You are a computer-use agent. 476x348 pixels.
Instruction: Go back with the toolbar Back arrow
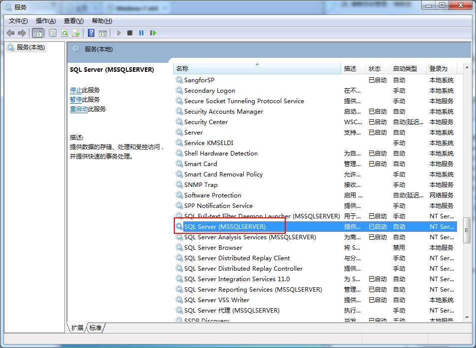click(x=10, y=33)
